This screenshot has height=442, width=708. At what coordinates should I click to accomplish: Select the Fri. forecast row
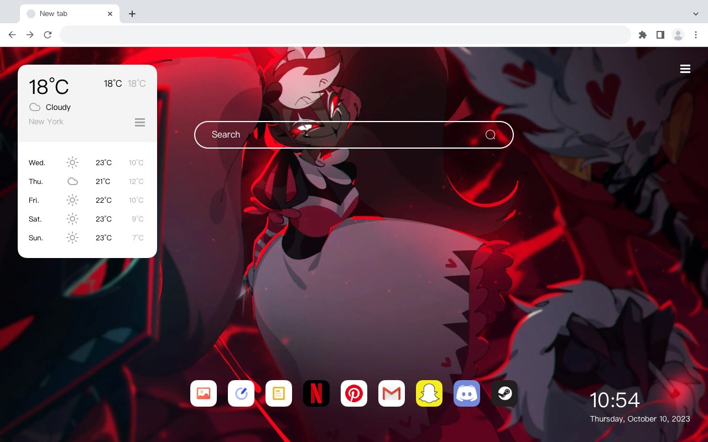click(x=87, y=200)
